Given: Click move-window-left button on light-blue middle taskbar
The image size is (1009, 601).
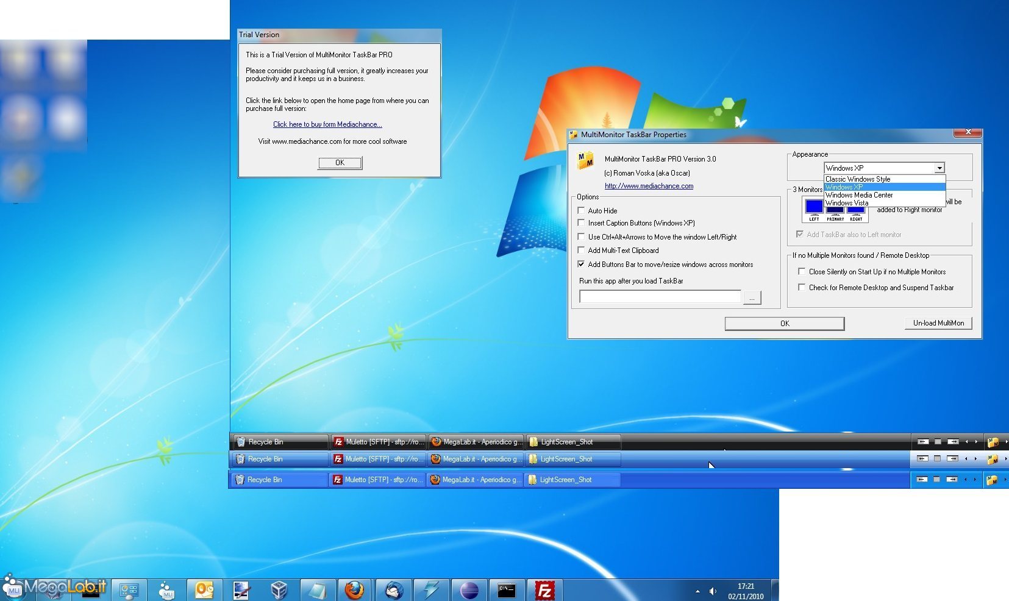Looking at the screenshot, I should pyautogui.click(x=923, y=458).
